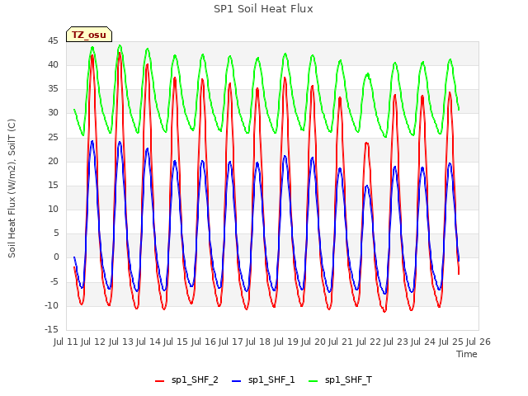The image size is (528, 396).
Task: Click the y-axis title Soil Heat Flux
Action: click(12, 188)
